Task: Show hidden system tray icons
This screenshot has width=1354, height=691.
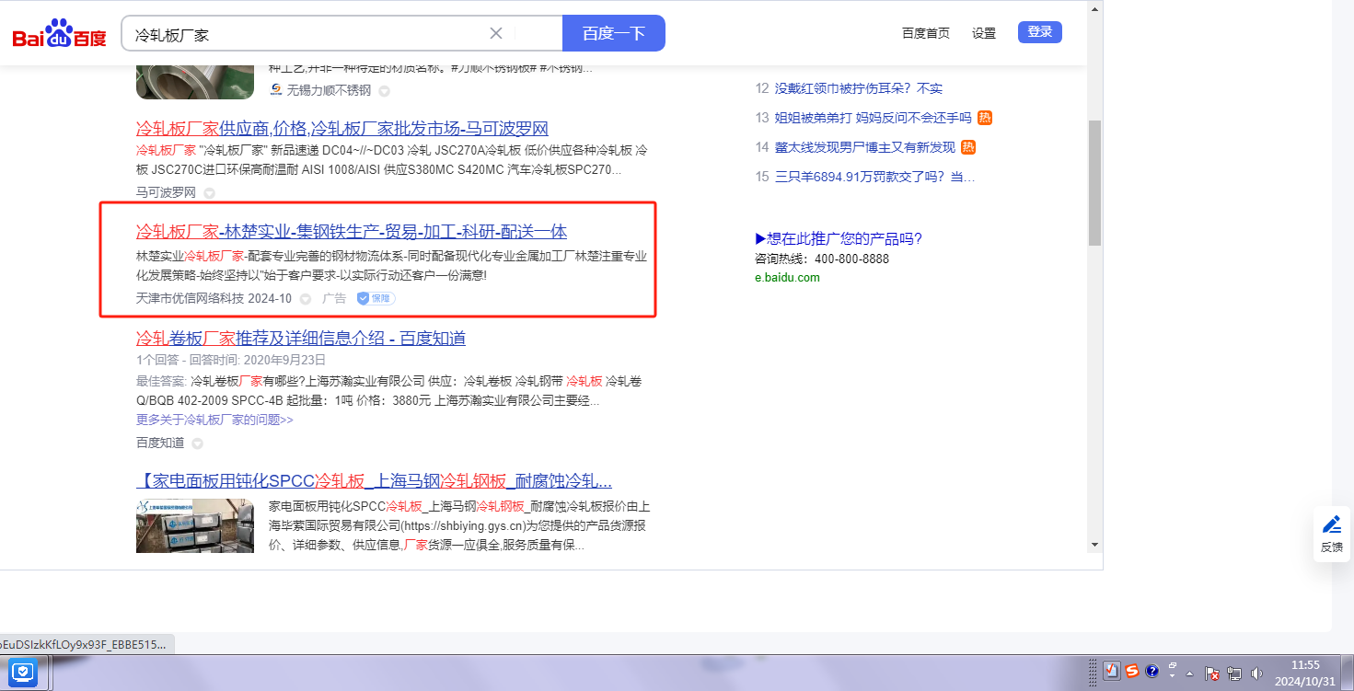Action: (x=1189, y=673)
